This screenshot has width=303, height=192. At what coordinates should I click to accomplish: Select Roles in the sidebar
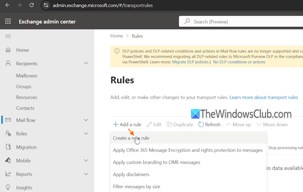[22, 134]
